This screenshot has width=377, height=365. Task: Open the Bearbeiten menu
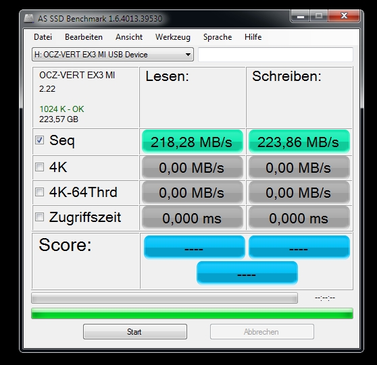[x=84, y=37]
